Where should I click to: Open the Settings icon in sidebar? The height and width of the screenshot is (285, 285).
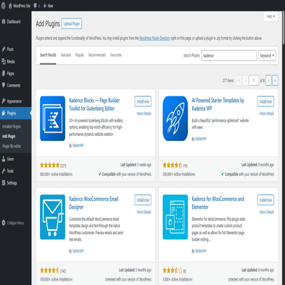[3, 183]
